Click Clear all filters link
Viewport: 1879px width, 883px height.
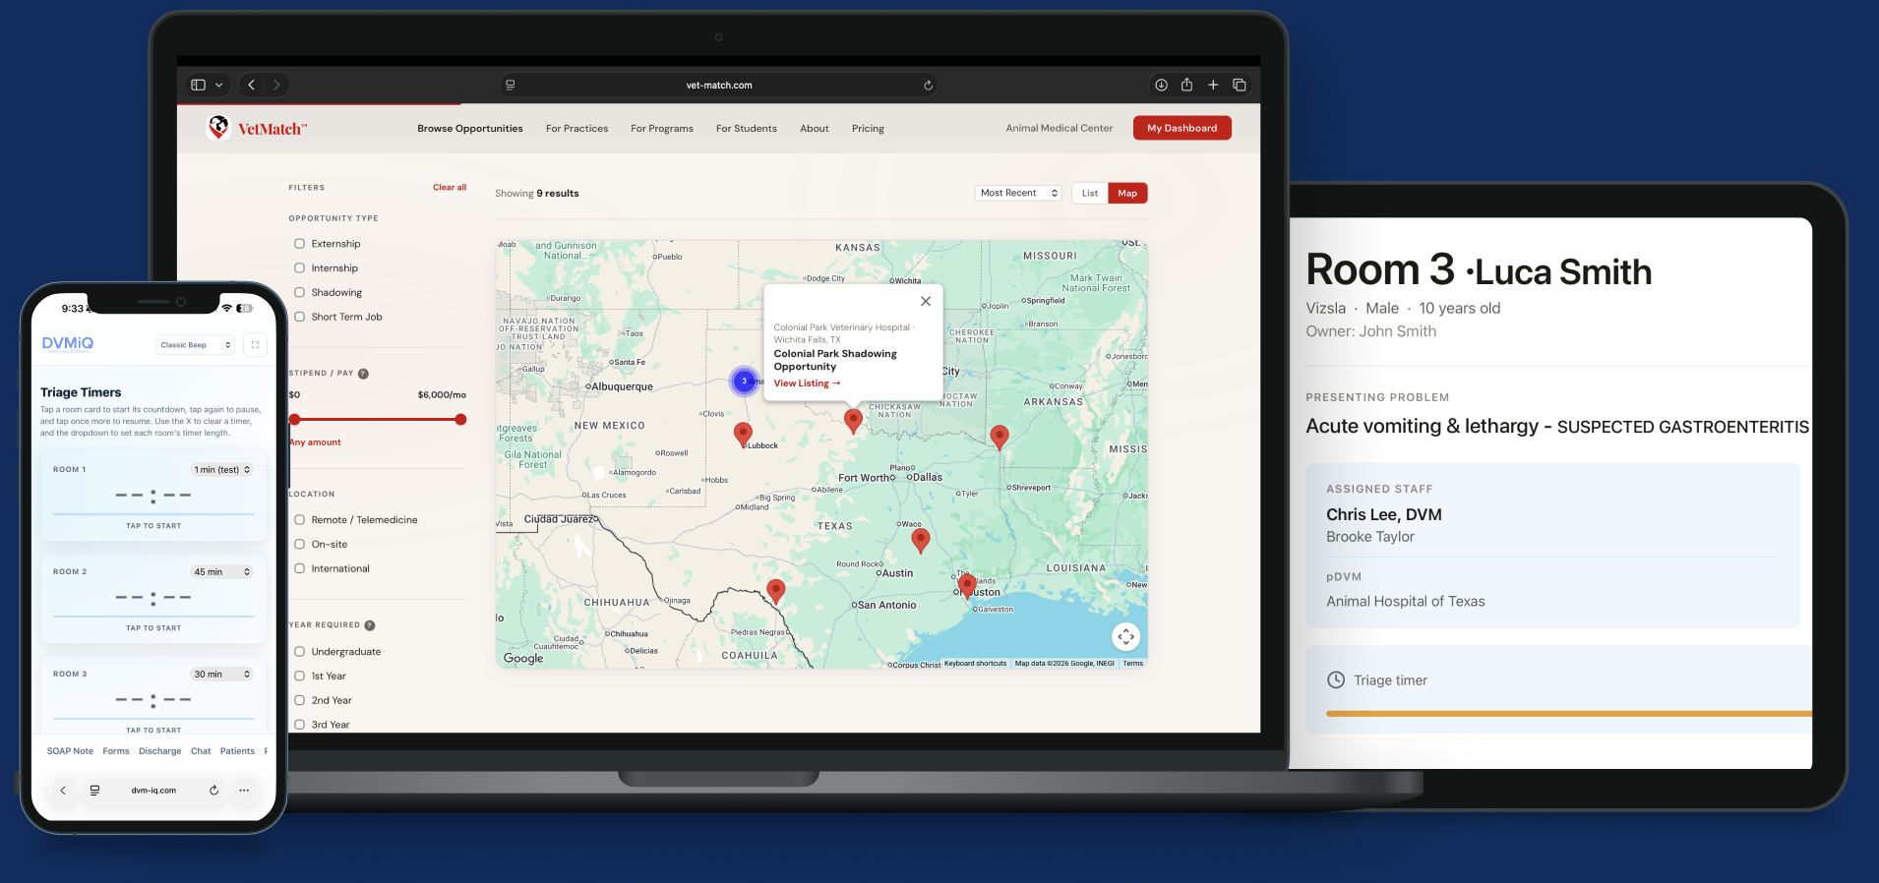pyautogui.click(x=450, y=187)
